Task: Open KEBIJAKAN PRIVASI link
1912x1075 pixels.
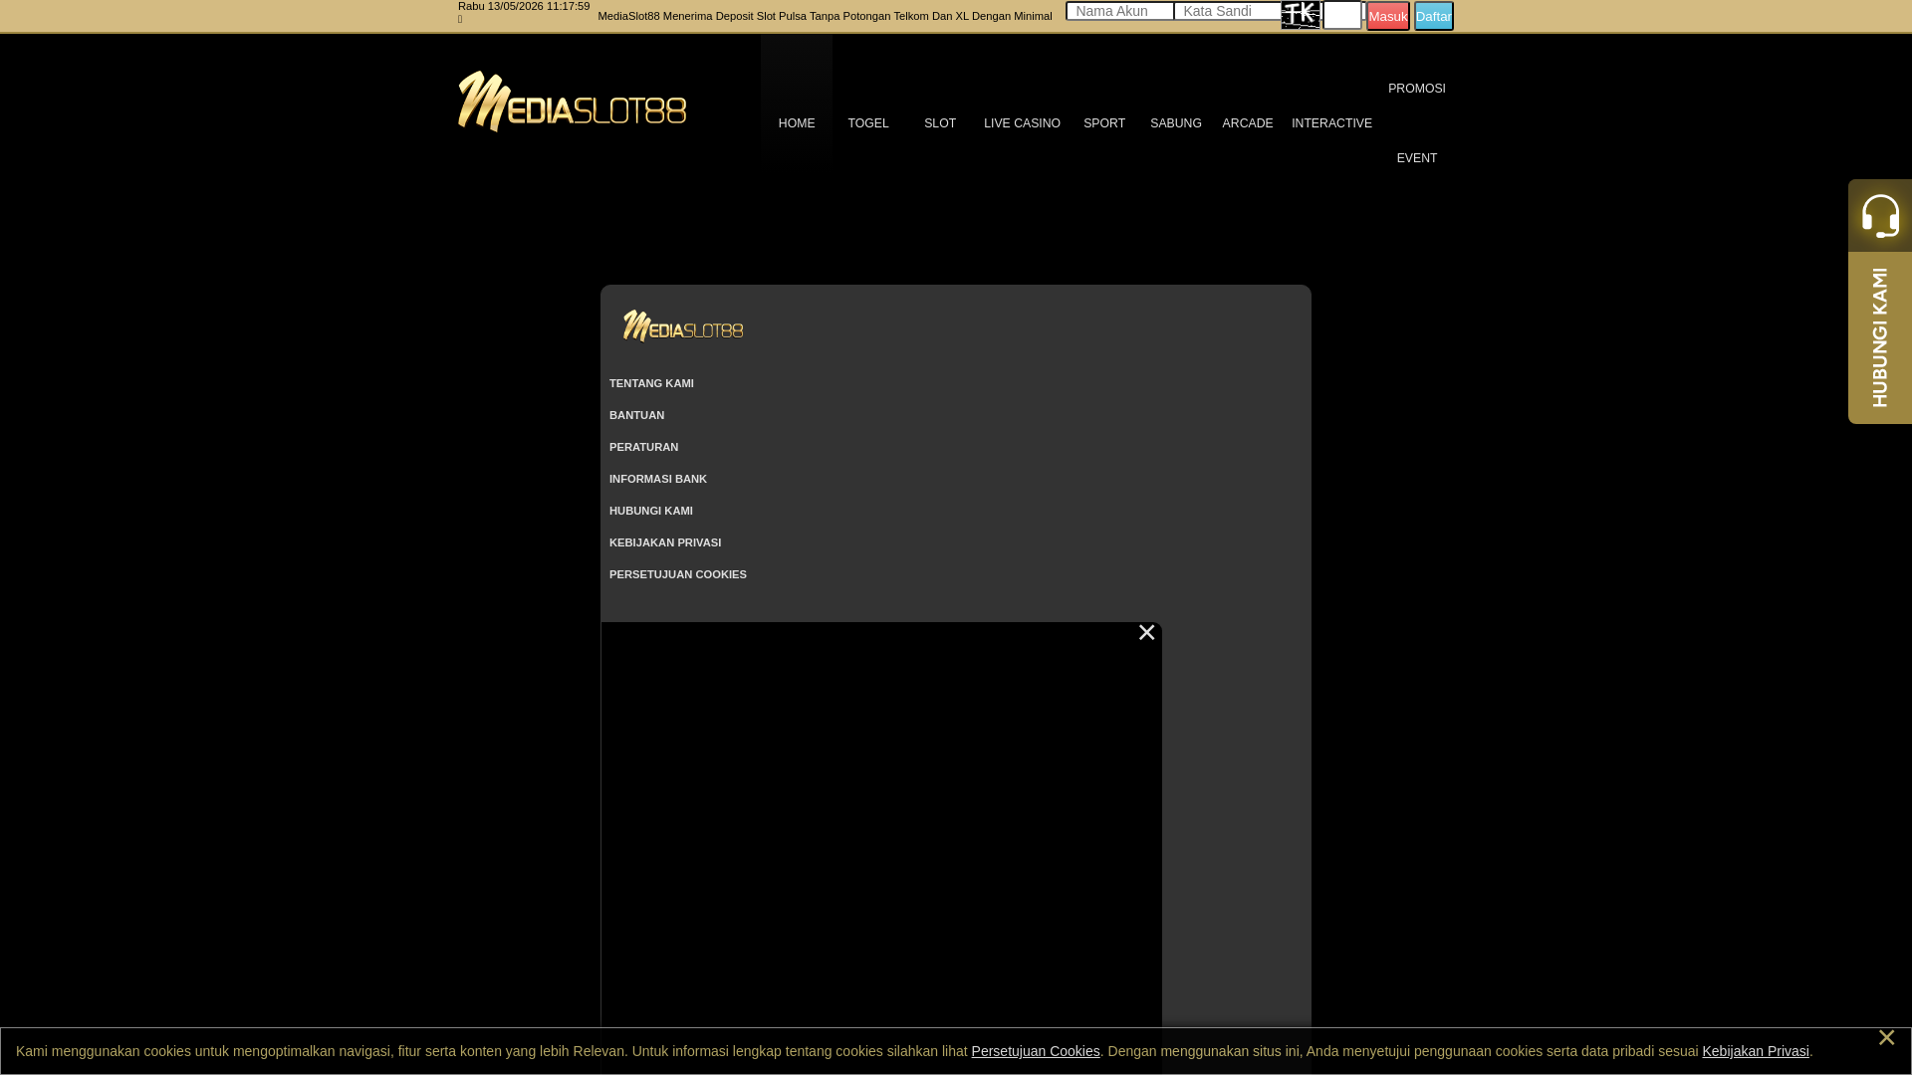Action: tap(665, 542)
